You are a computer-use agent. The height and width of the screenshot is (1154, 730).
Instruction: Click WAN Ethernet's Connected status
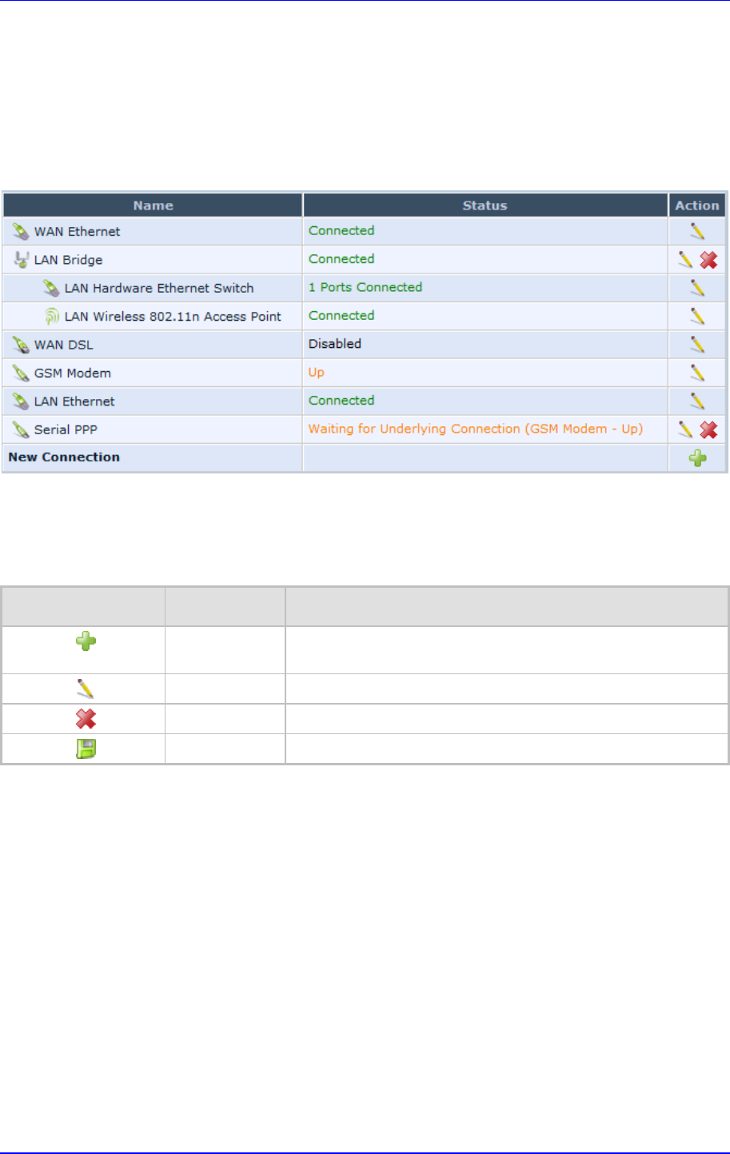(341, 230)
